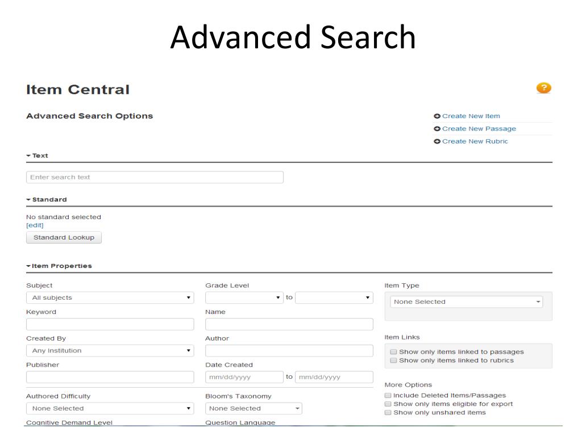582x436 pixels.
Task: Collapse the Item Properties section
Action: click(x=59, y=266)
